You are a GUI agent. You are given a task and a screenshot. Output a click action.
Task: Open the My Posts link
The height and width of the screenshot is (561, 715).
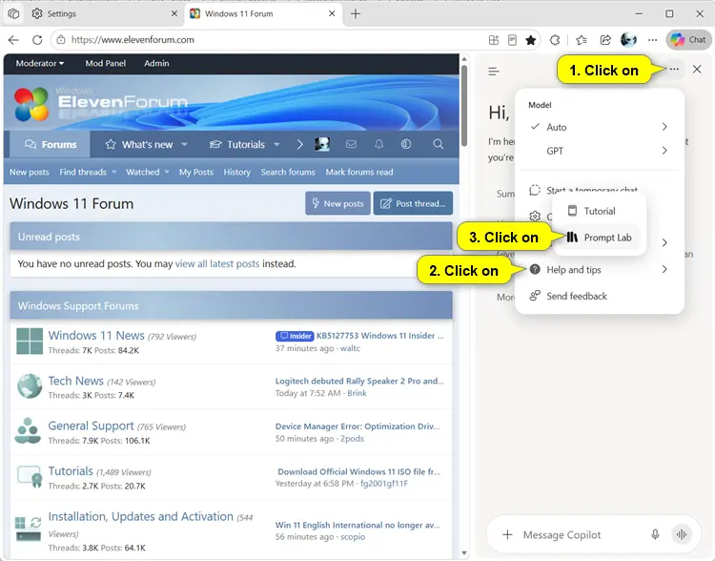pyautogui.click(x=196, y=172)
